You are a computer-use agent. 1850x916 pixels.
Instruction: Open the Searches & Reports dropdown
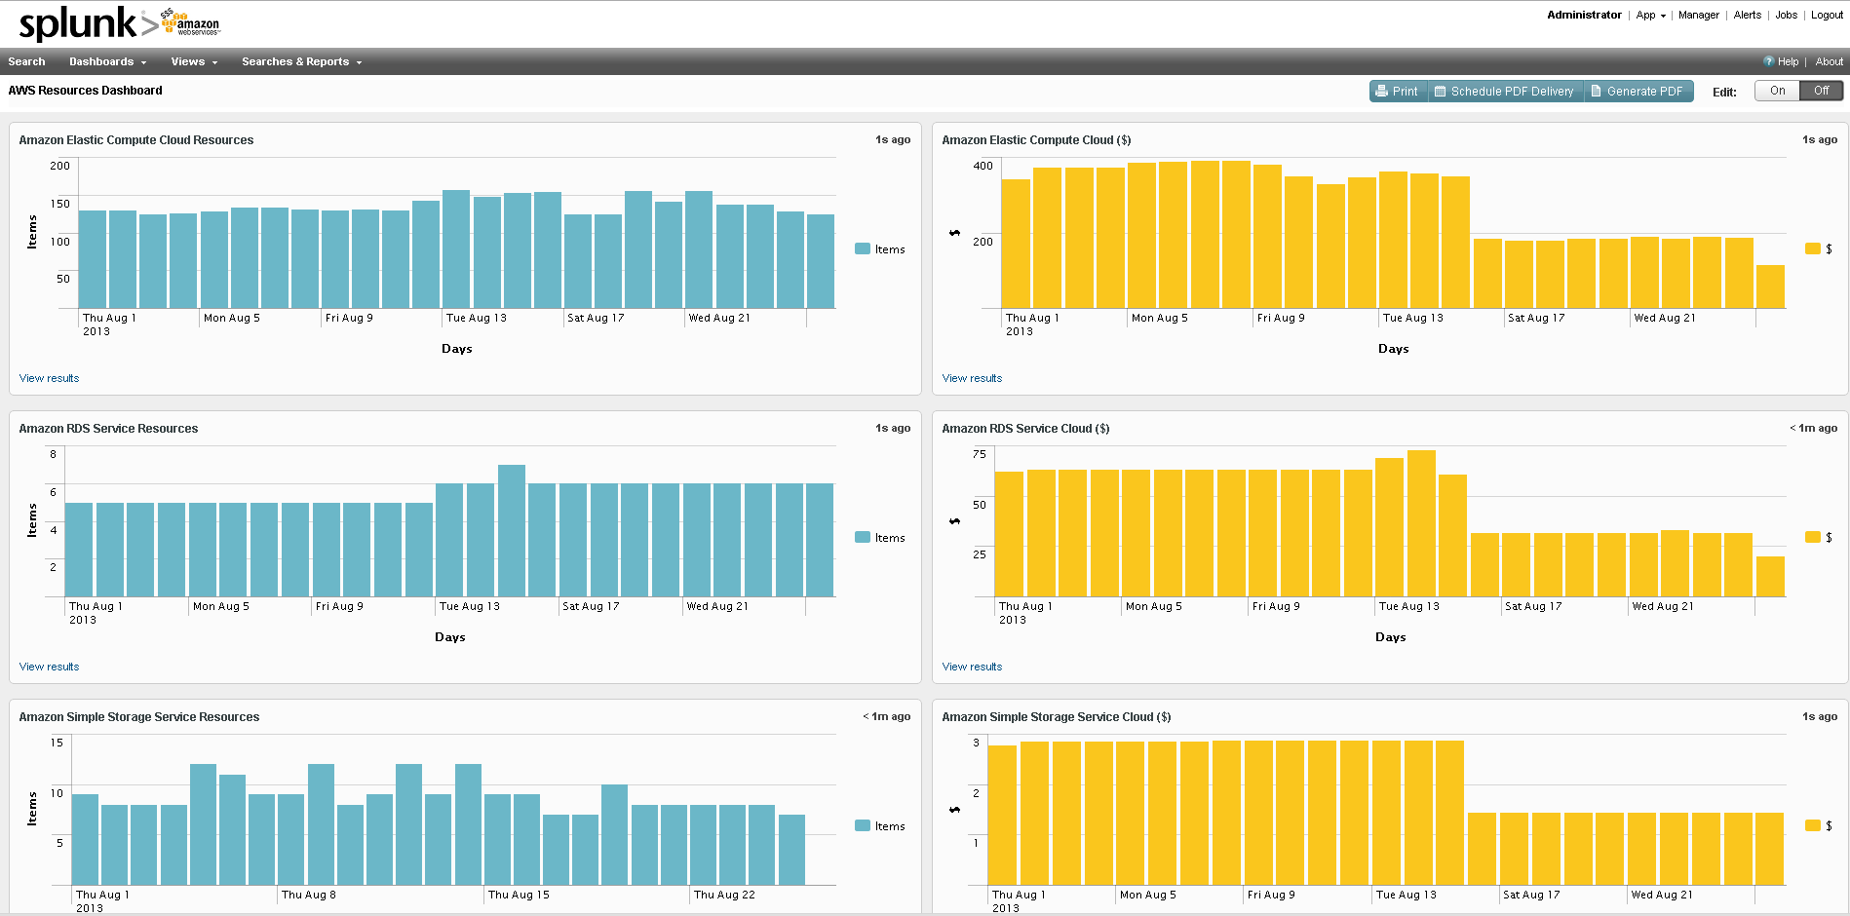301,61
